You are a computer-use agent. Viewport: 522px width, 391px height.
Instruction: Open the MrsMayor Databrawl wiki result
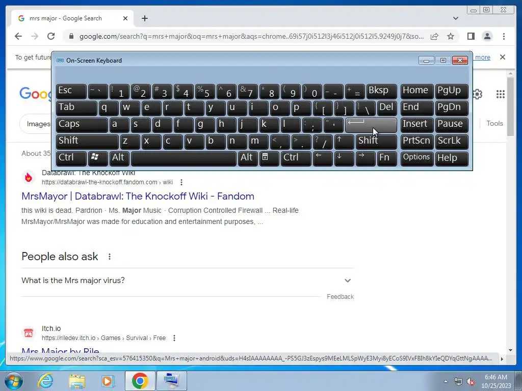[138, 196]
